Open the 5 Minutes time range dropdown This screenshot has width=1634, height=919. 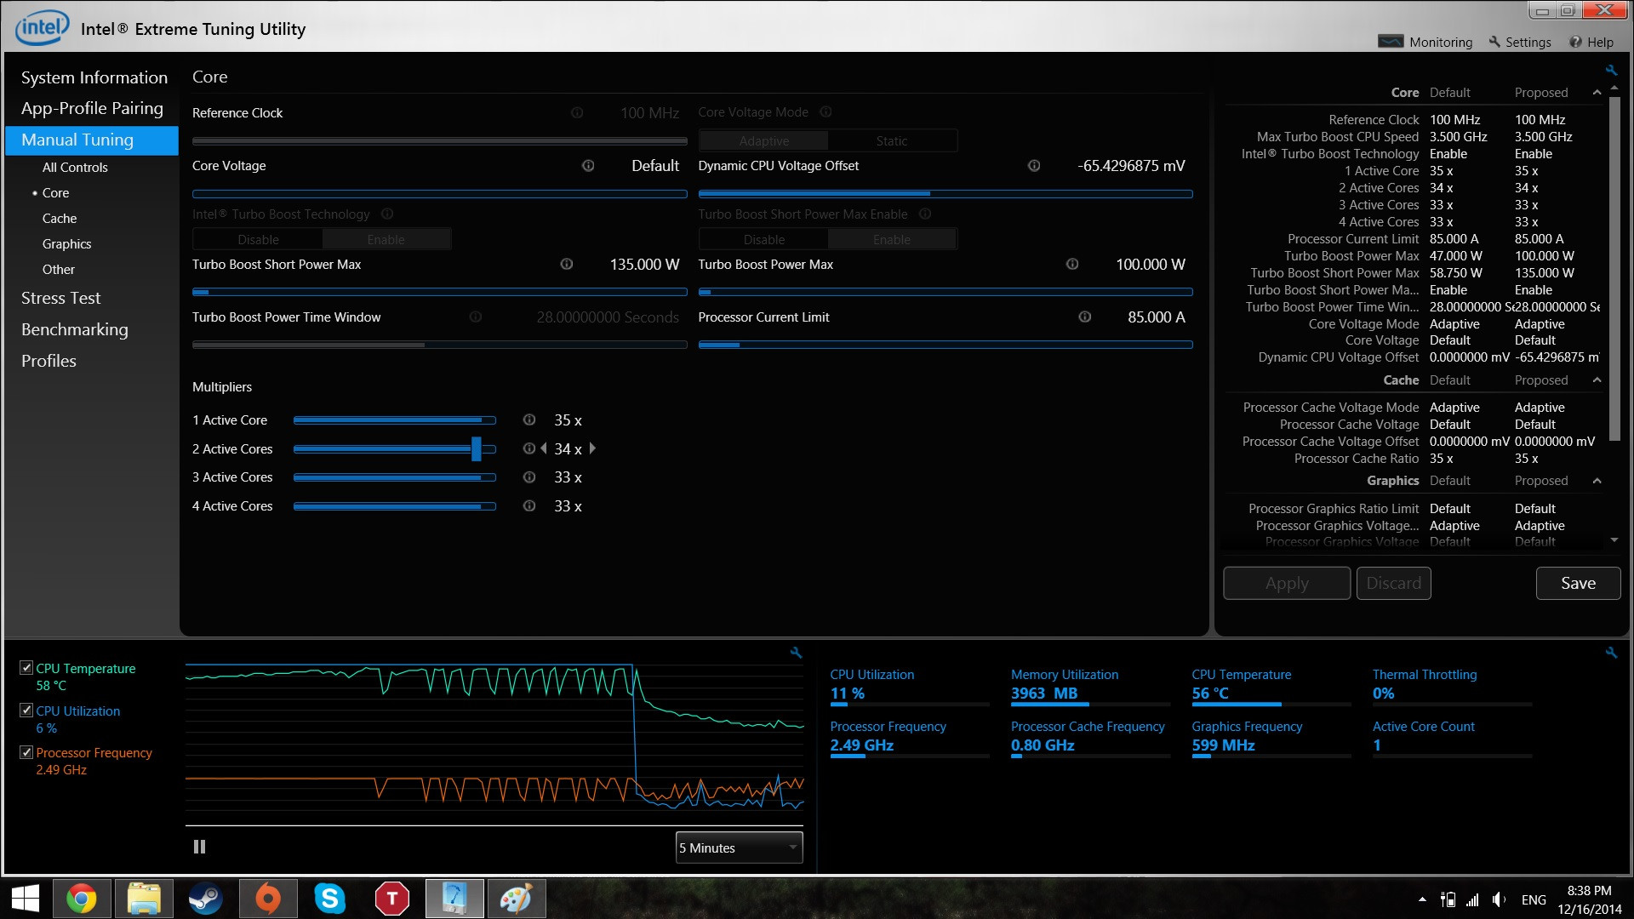pos(739,848)
